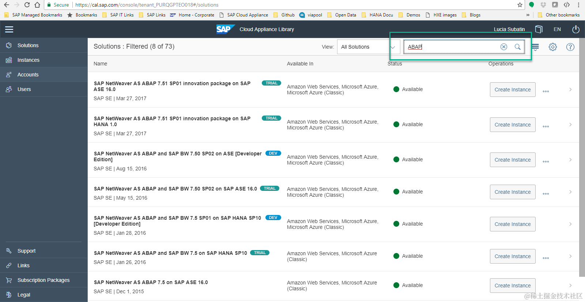Select Instances in the sidebar
Screen dimensions: 585x302
point(44,60)
